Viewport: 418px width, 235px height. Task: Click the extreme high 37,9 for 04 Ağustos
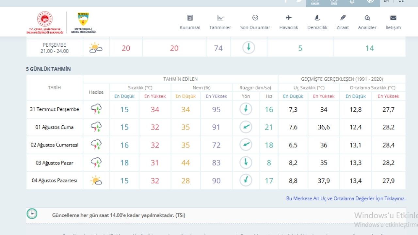pyautogui.click(x=324, y=180)
